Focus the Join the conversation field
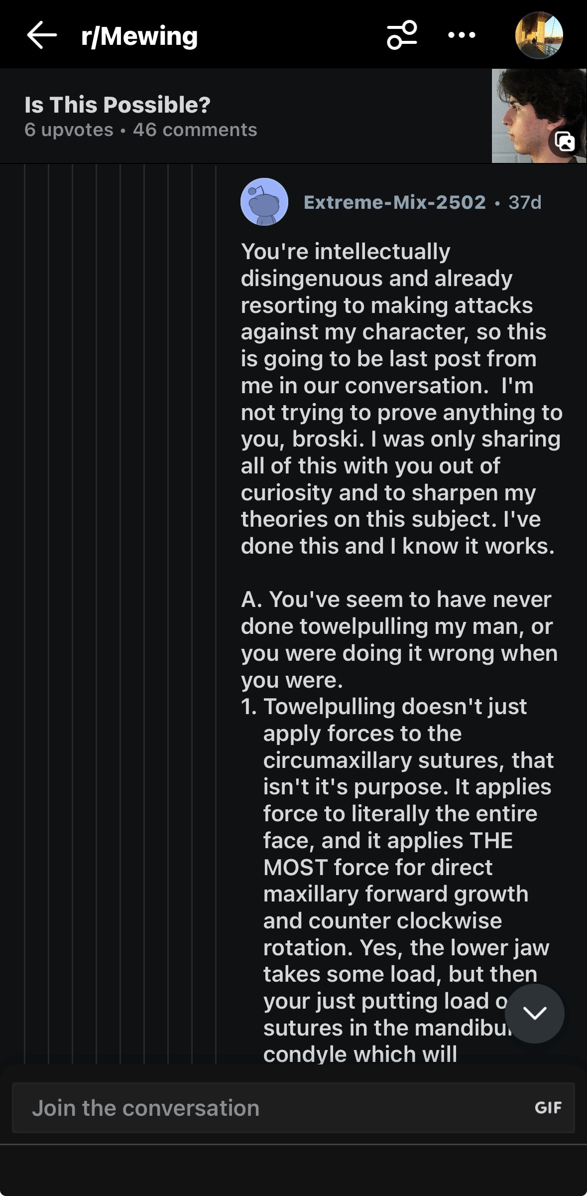 (249, 1108)
